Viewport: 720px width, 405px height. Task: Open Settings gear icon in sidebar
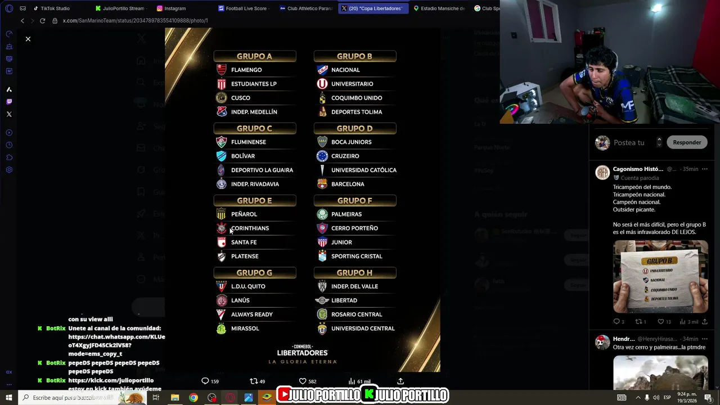click(x=9, y=170)
